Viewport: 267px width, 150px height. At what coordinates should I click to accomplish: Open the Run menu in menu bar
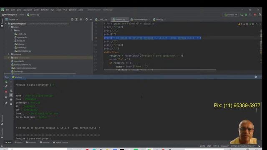[x=52, y=10]
